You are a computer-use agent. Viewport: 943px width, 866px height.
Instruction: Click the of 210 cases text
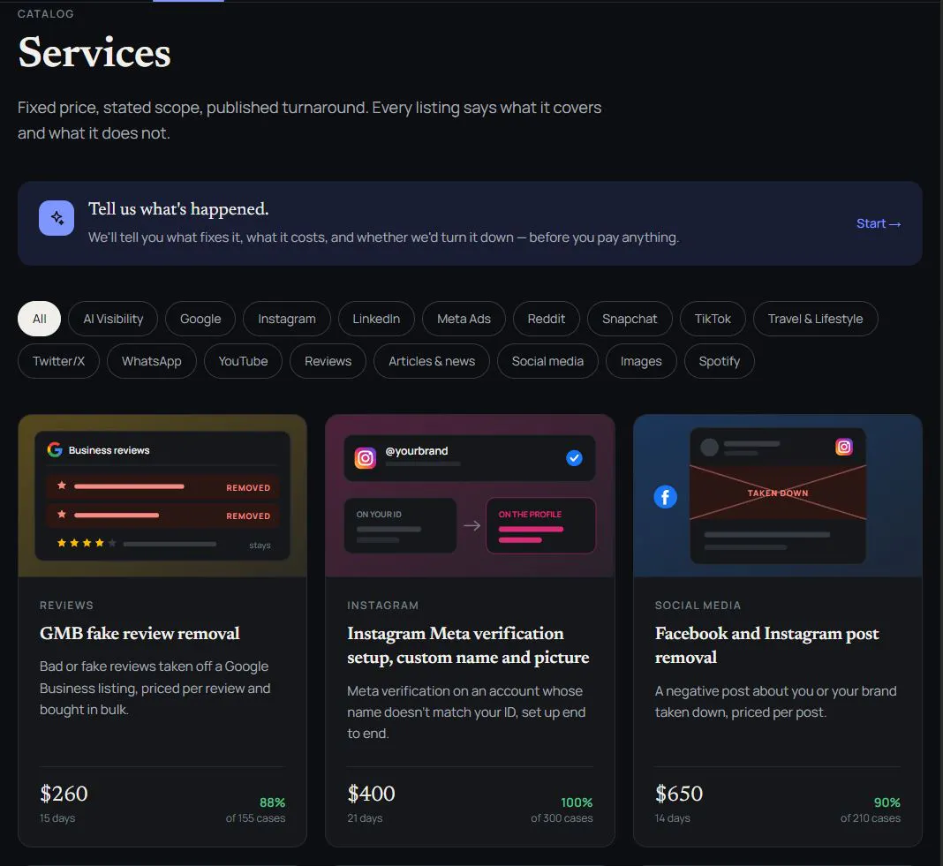coord(871,817)
